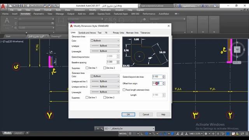249x140 pixels.
Task: Click the command line wrench customize icon
Action: [102, 129]
